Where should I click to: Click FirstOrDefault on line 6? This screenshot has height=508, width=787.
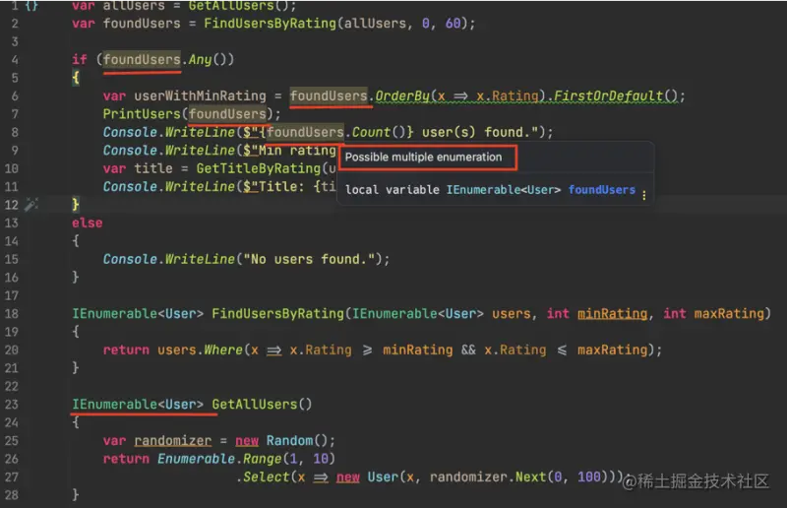click(609, 95)
